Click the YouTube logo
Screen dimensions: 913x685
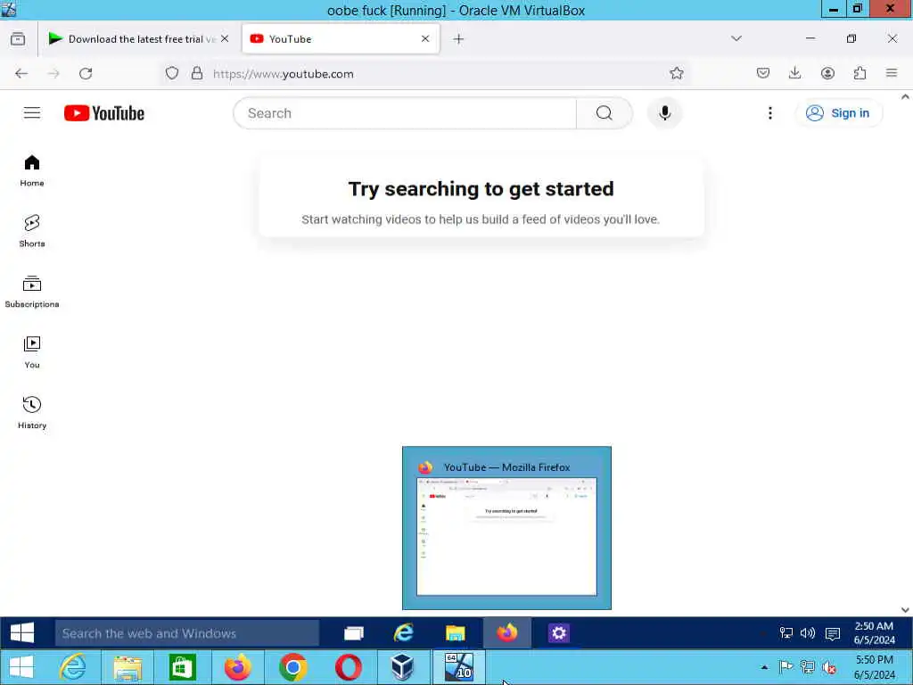(x=104, y=113)
